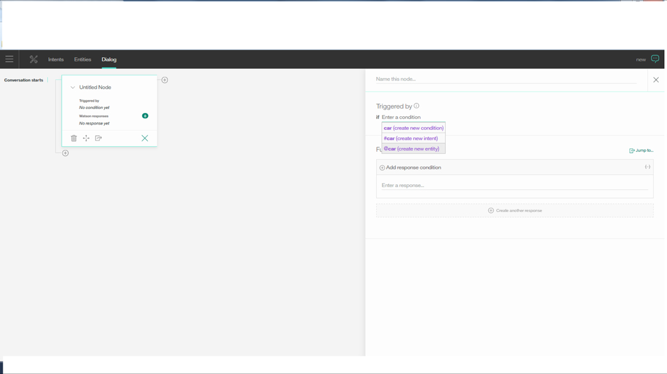Add a sibling node below Untitled Node
This screenshot has width=667, height=374.
(x=66, y=153)
